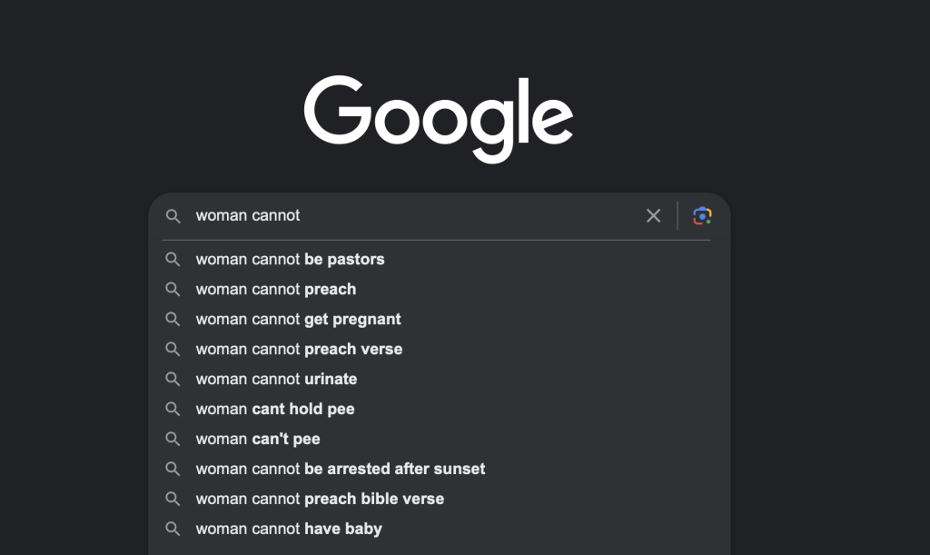The height and width of the screenshot is (555, 930).
Task: Click the magnifier icon in the search box
Action: coord(173,216)
